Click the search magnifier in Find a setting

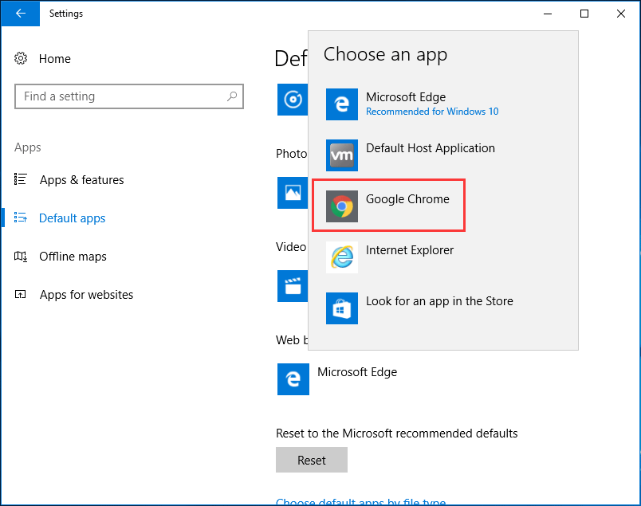[x=232, y=96]
